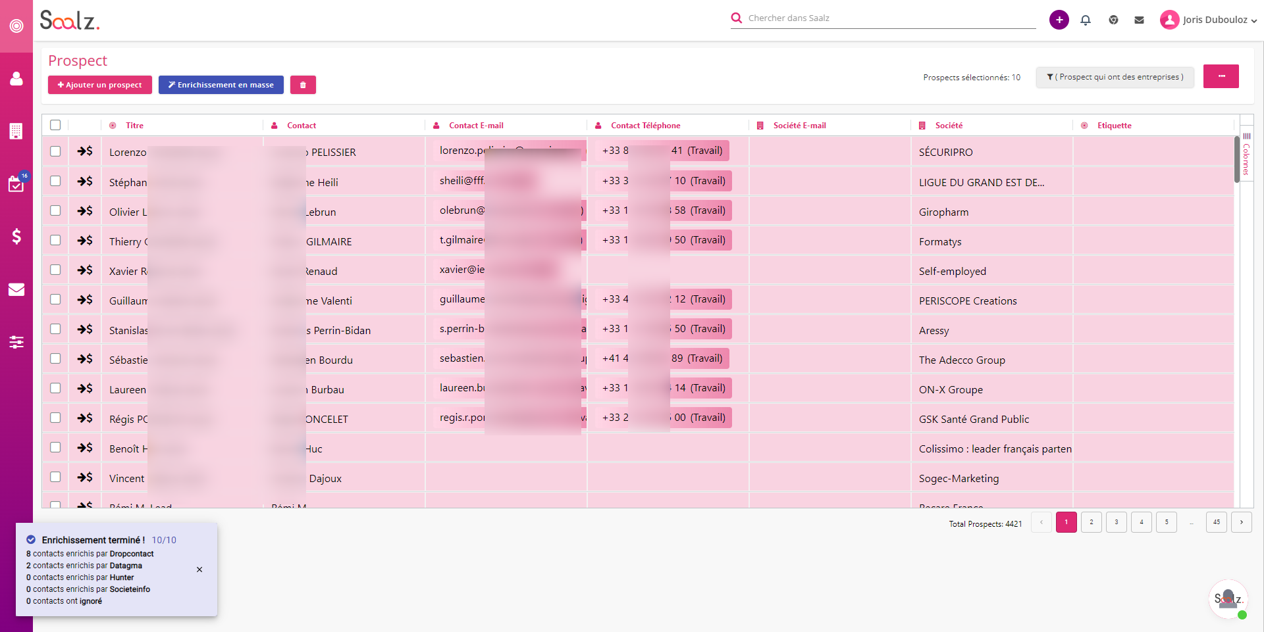Open the Saalz chat widget bubble
The width and height of the screenshot is (1264, 632).
(1228, 599)
